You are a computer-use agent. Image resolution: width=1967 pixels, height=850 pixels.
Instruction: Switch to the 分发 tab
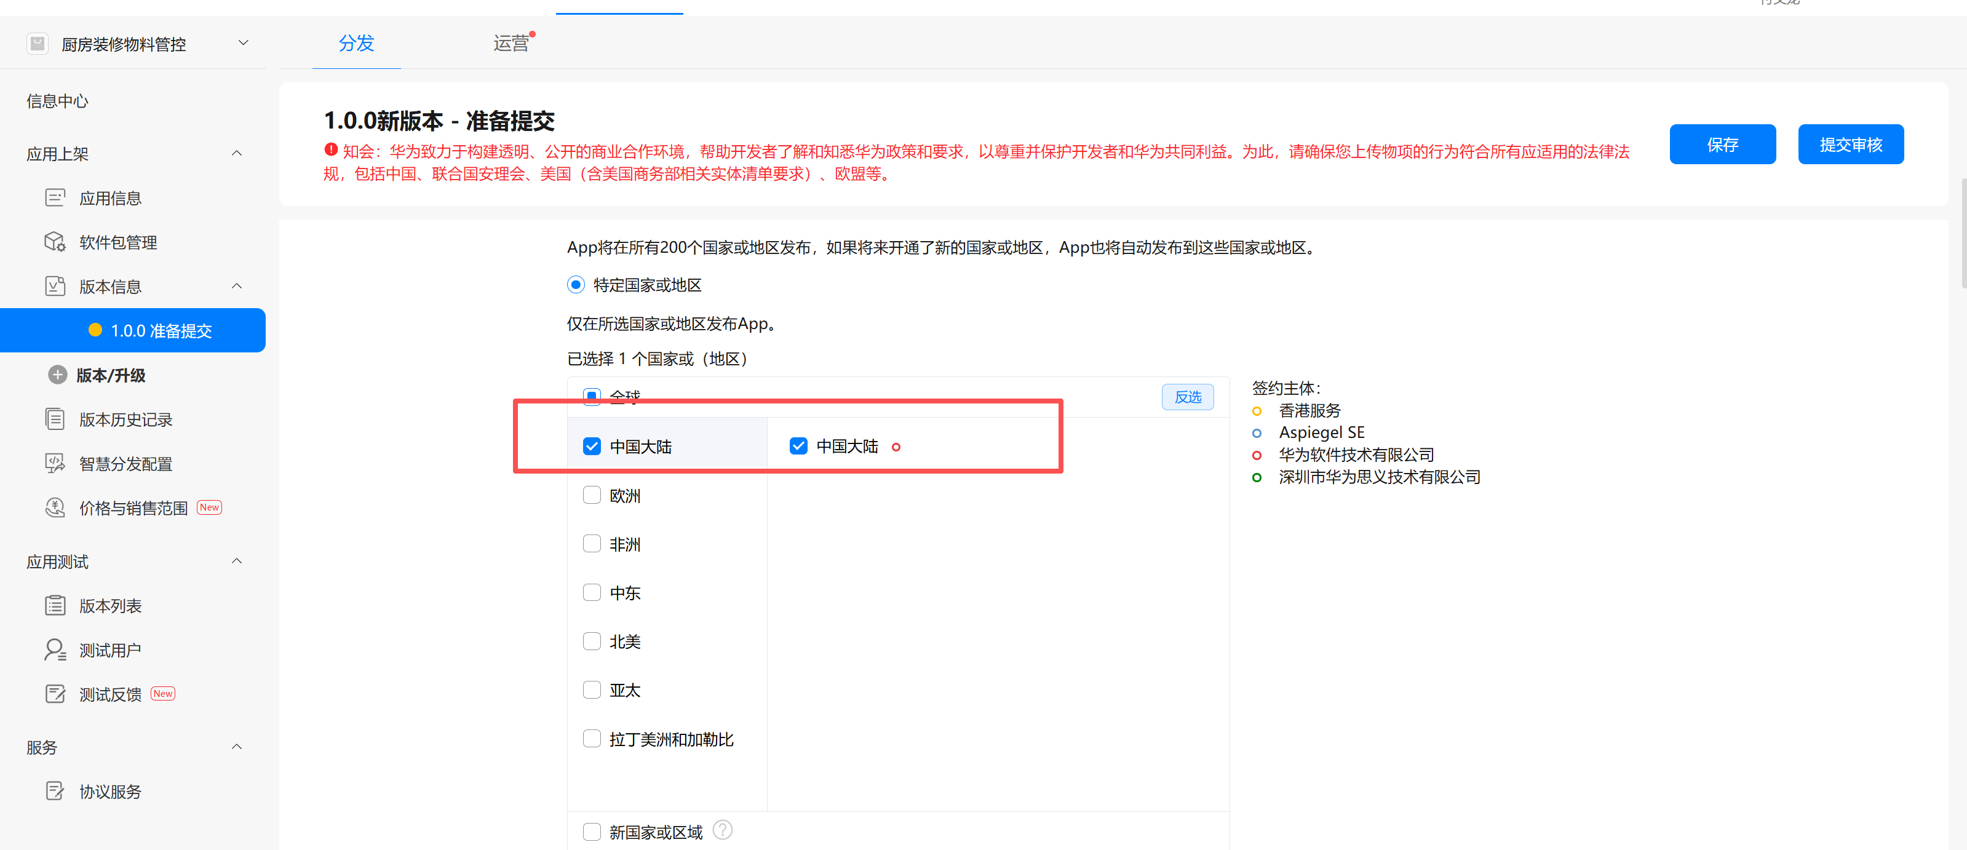(357, 43)
